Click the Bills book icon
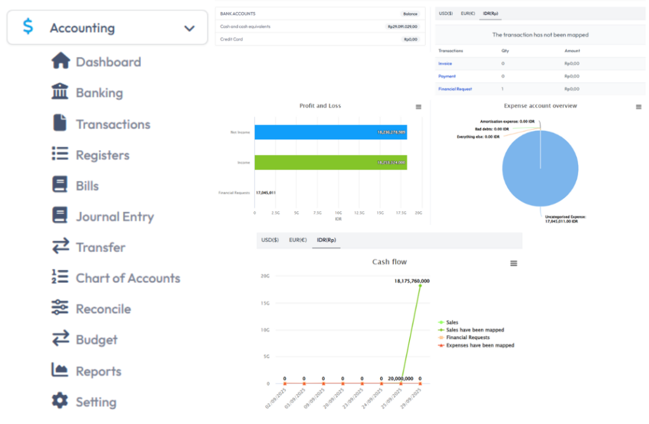This screenshot has width=649, height=424. pos(60,185)
